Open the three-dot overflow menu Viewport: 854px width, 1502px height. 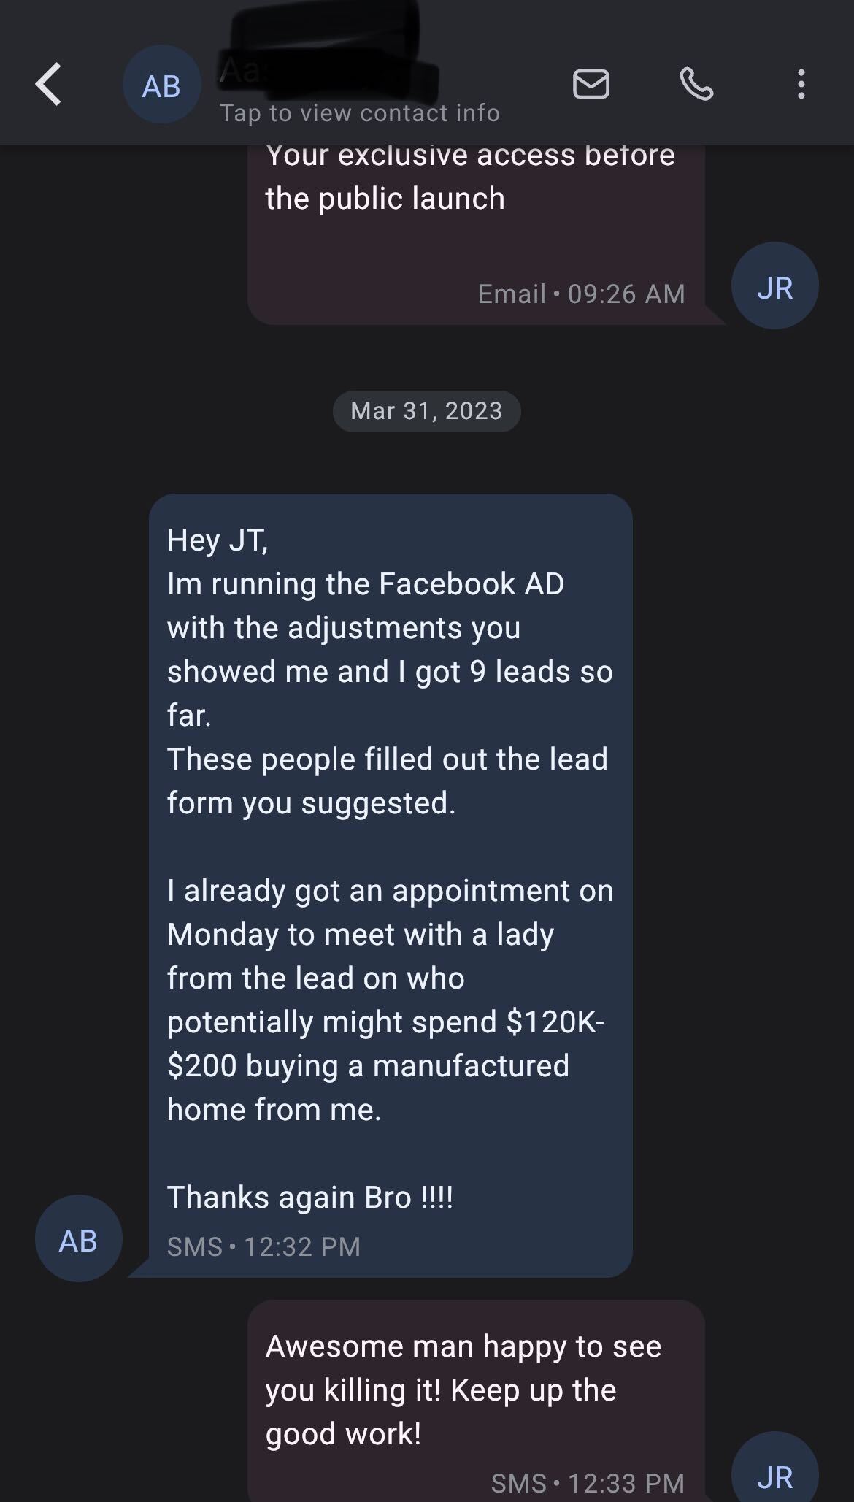click(801, 84)
